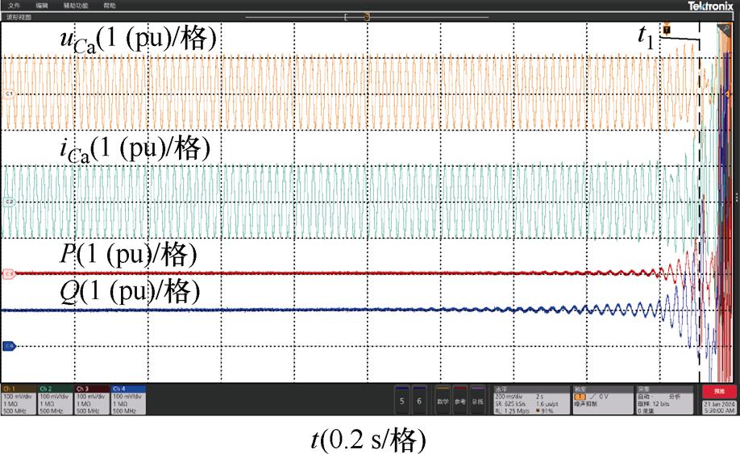Viewport: 740px width, 454px height.
Task: Click the trigger position T marker
Action: tap(667, 30)
